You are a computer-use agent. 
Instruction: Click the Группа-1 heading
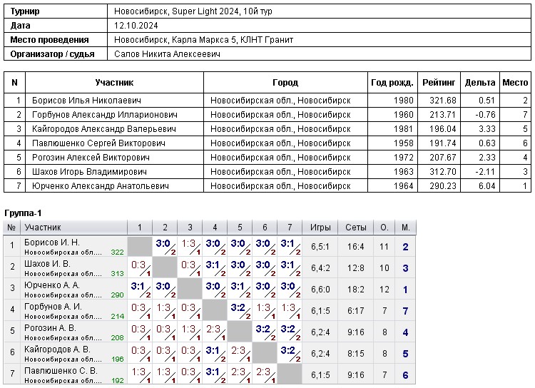[24, 214]
